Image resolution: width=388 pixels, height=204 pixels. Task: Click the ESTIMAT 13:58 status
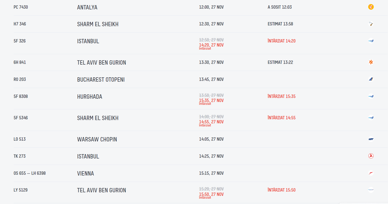point(280,24)
